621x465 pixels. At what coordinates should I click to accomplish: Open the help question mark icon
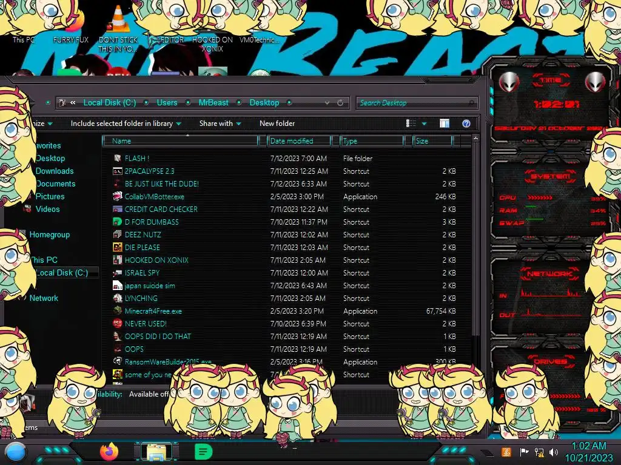tap(466, 124)
